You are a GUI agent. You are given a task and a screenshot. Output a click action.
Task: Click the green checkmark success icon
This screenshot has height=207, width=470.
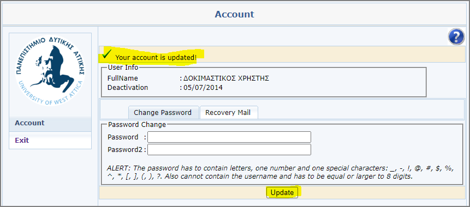pyautogui.click(x=106, y=54)
